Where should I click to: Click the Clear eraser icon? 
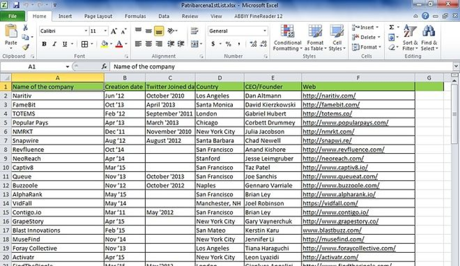[392, 47]
